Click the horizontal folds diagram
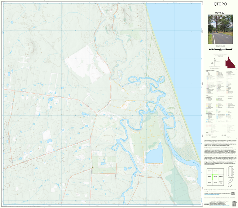 [231, 183]
